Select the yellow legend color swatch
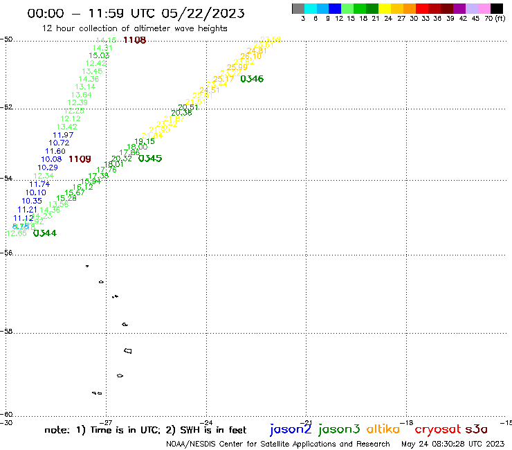This screenshot has width=512, height=450. (385, 8)
